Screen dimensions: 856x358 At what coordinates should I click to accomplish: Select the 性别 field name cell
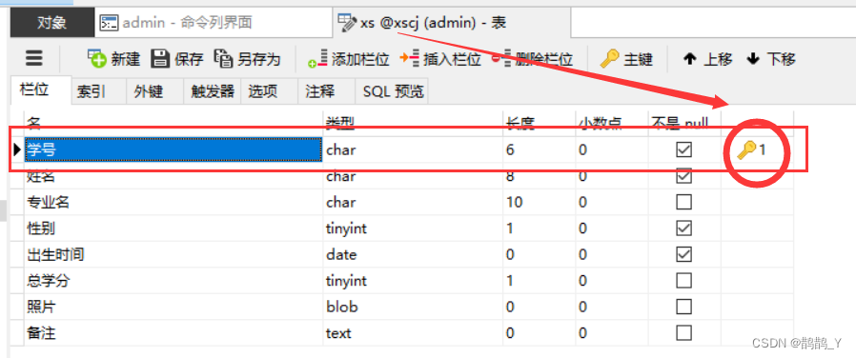173,229
